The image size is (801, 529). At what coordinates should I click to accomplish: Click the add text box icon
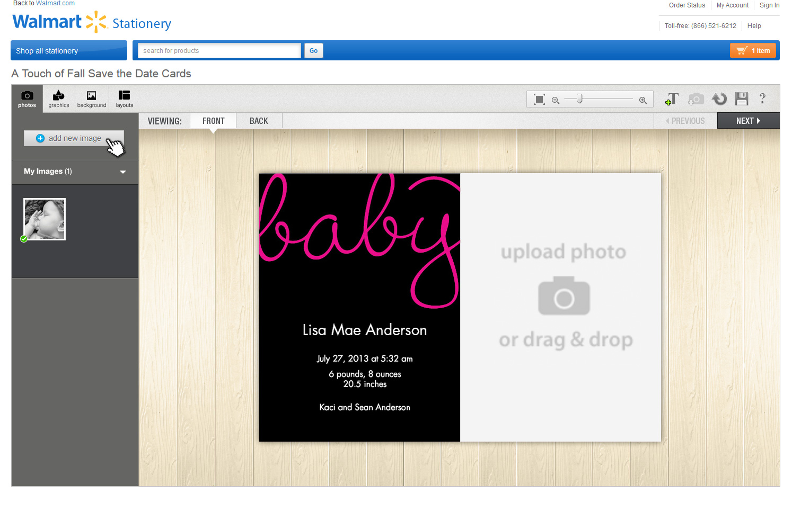coord(672,99)
